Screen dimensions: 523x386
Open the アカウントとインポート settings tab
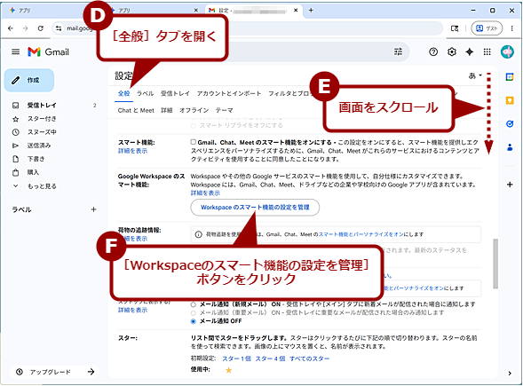[229, 94]
